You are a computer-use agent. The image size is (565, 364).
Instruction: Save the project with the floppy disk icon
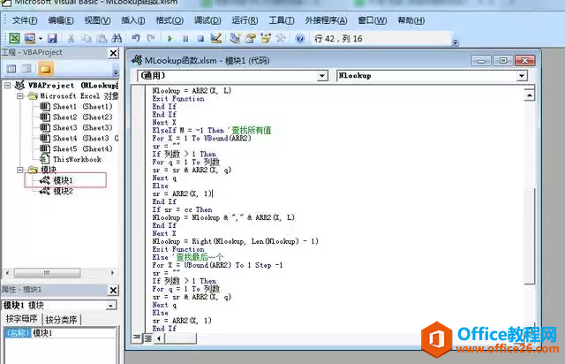pyautogui.click(x=53, y=38)
